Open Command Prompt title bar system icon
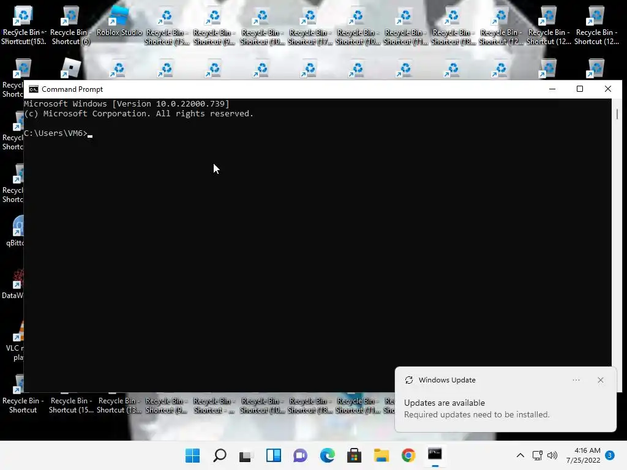Viewport: 627px width, 470px height. [34, 89]
